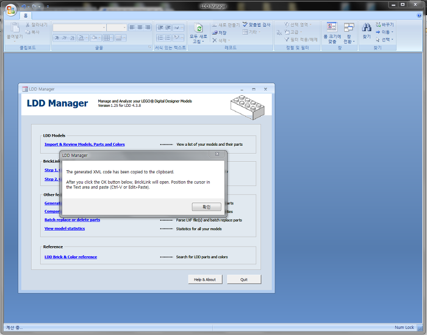Viewport: 427px width, 335px height.
Task: Click the Cut (잘라내기) scissors button
Action: tap(37, 25)
